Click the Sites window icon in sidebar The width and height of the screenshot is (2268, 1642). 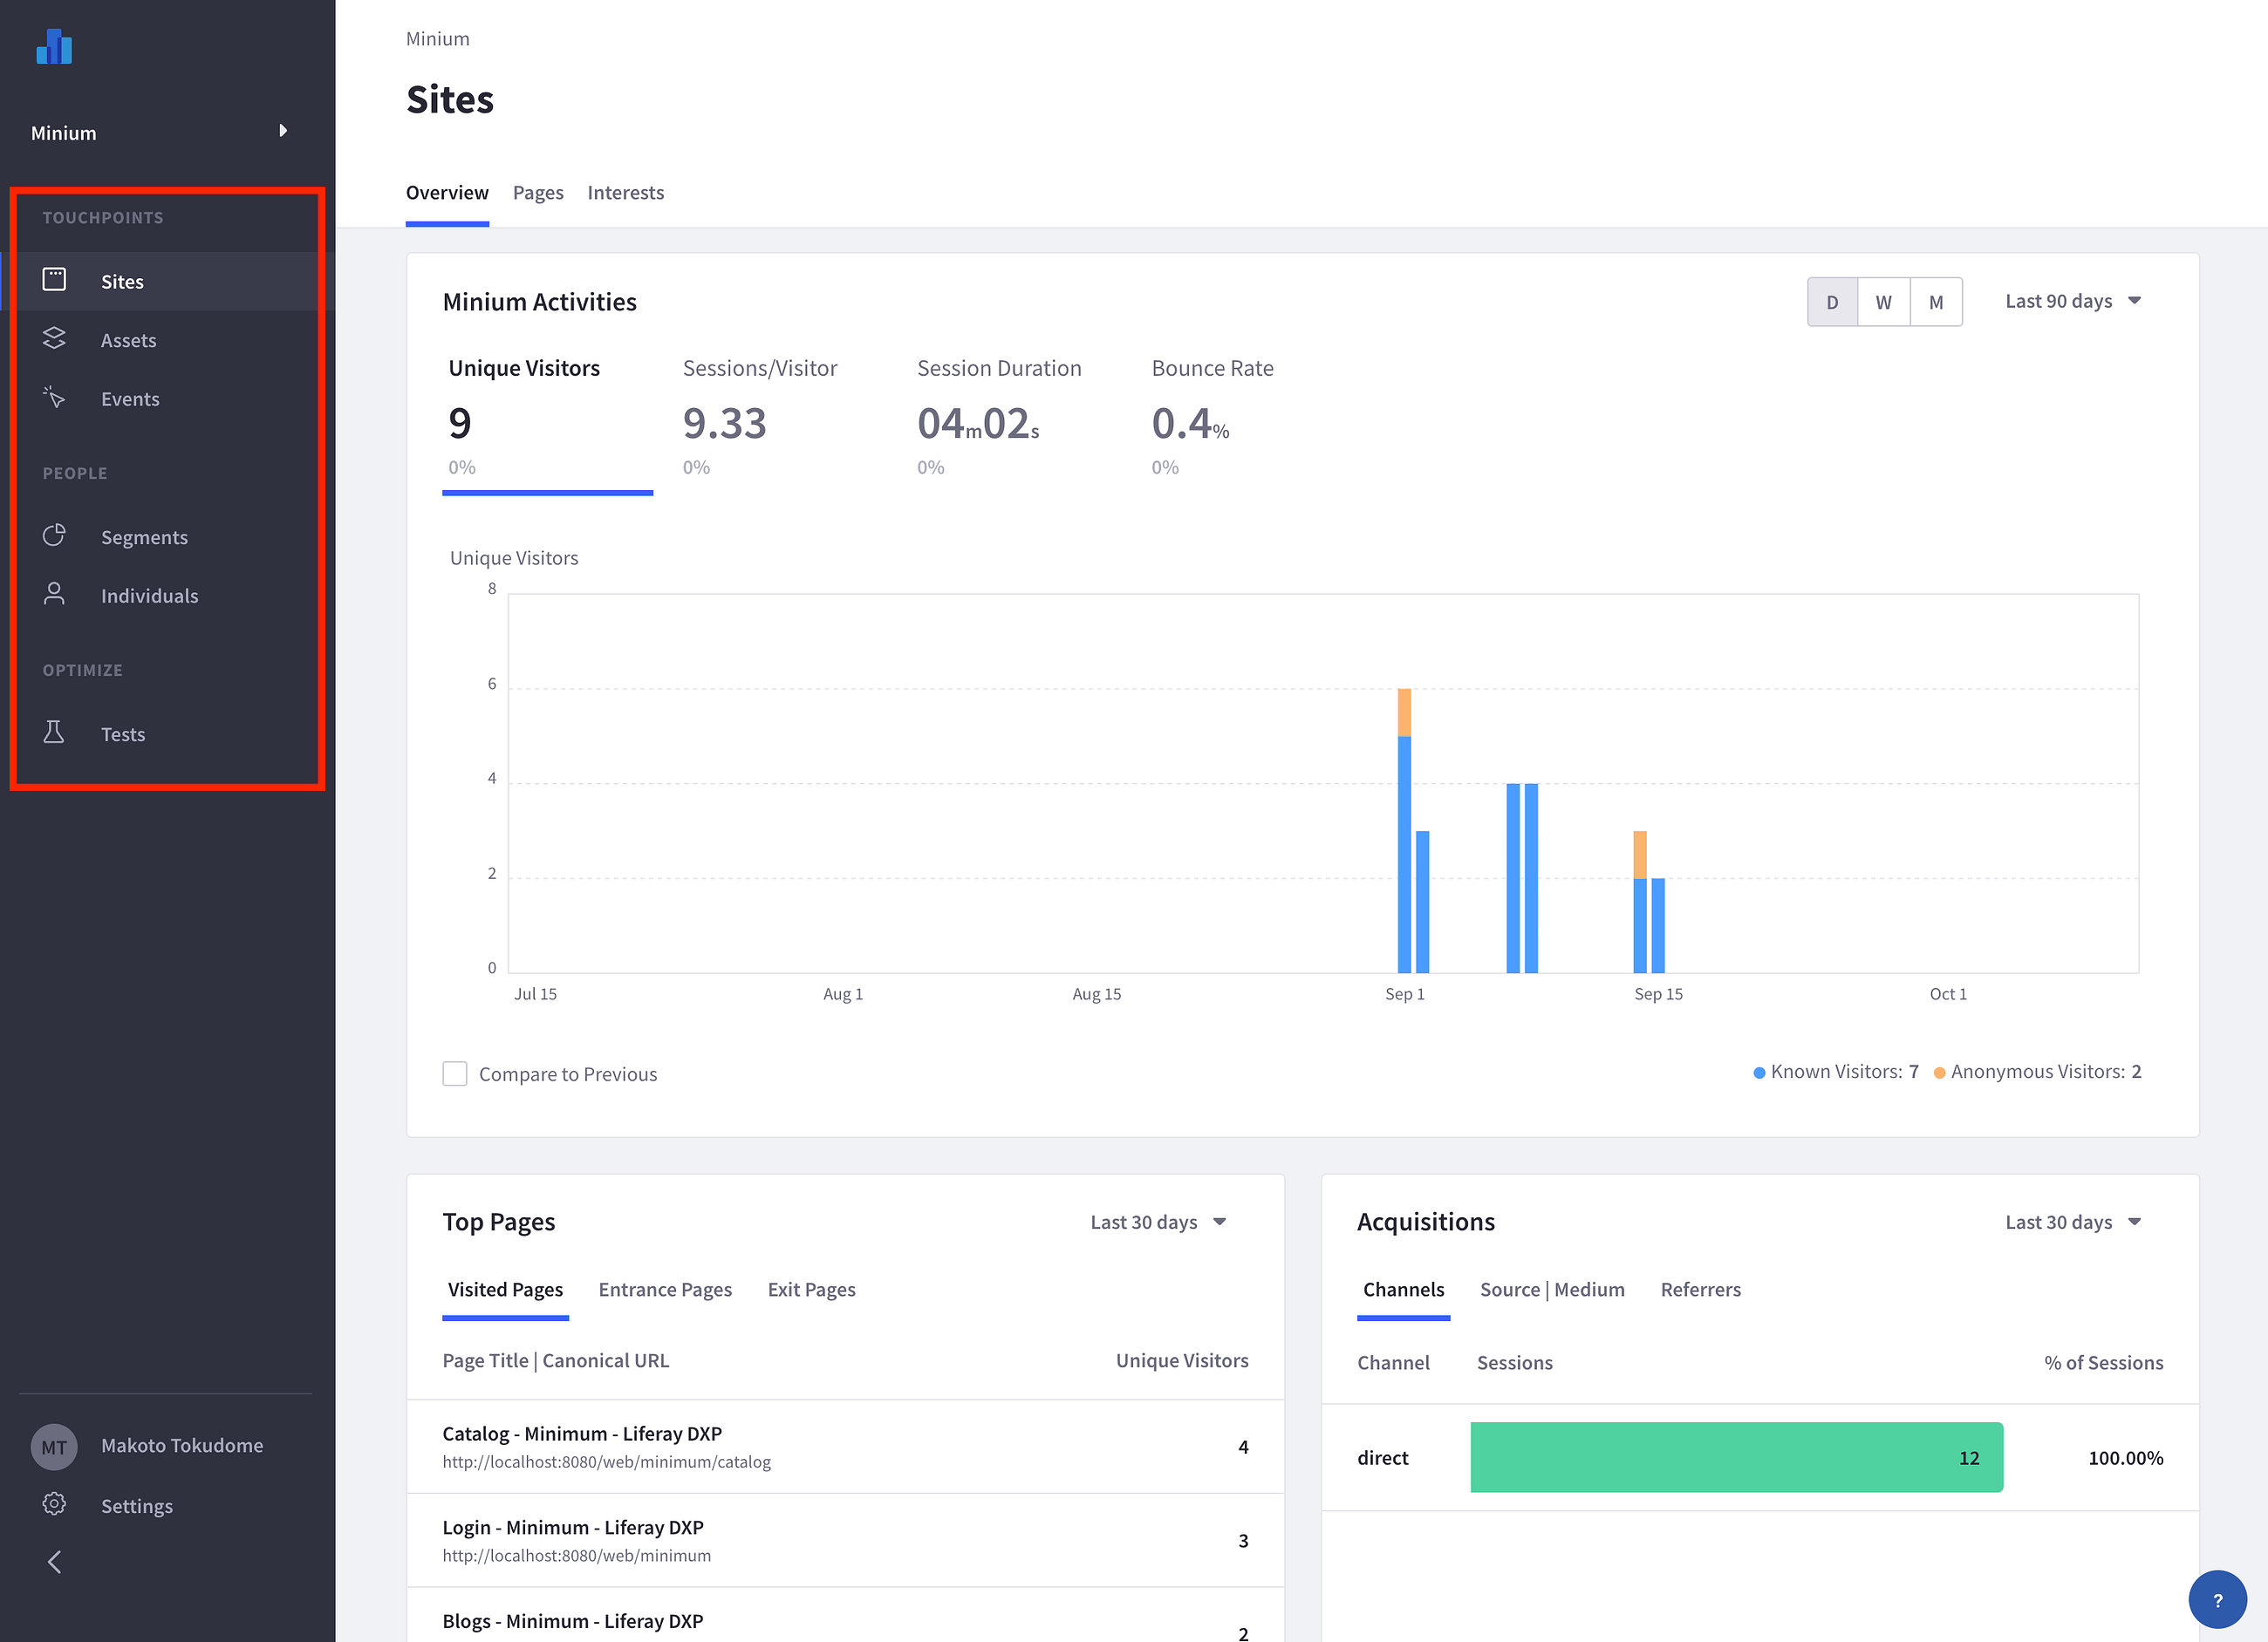[54, 280]
